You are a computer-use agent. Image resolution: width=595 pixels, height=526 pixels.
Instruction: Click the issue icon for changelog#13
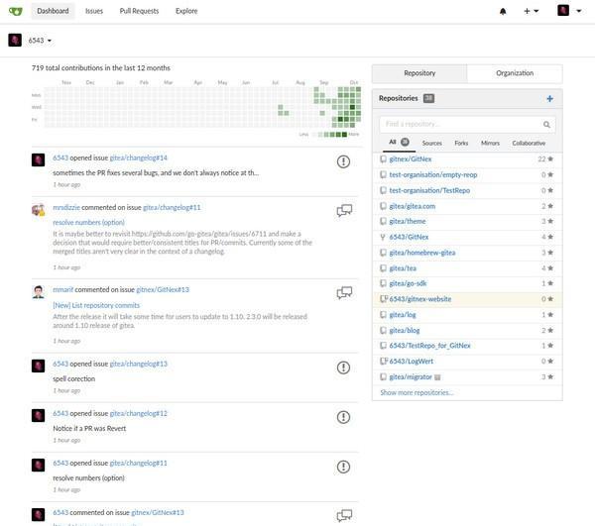pyautogui.click(x=343, y=368)
